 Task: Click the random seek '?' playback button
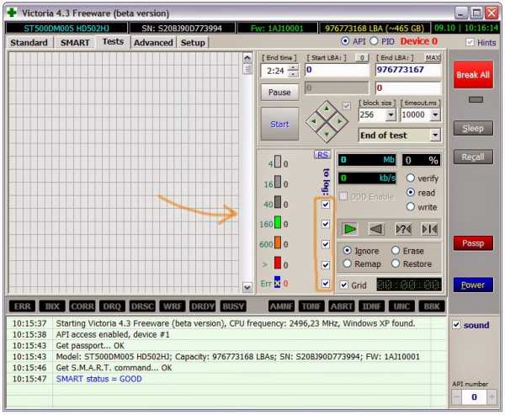[x=403, y=229]
